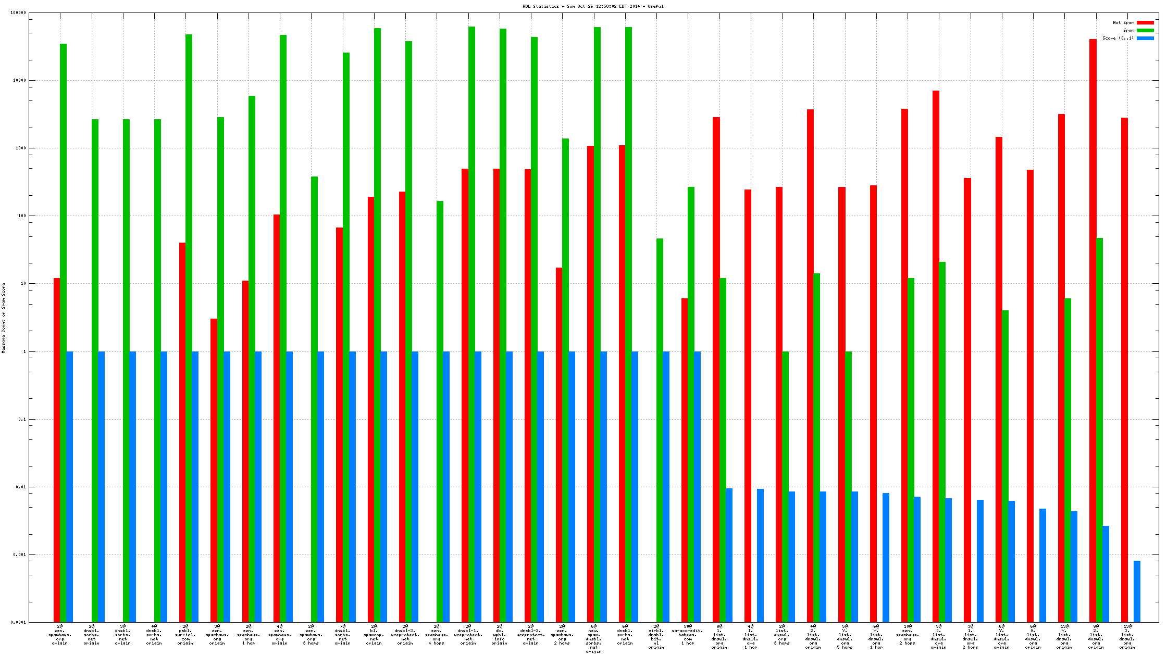This screenshot has height=656, width=1167.
Task: Click the RBL Statistics chart title
Action: point(593,6)
